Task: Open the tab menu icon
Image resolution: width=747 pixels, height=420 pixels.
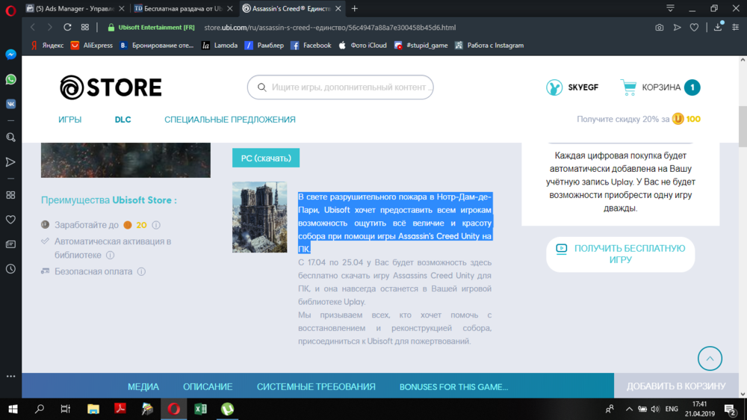Action: tap(670, 8)
